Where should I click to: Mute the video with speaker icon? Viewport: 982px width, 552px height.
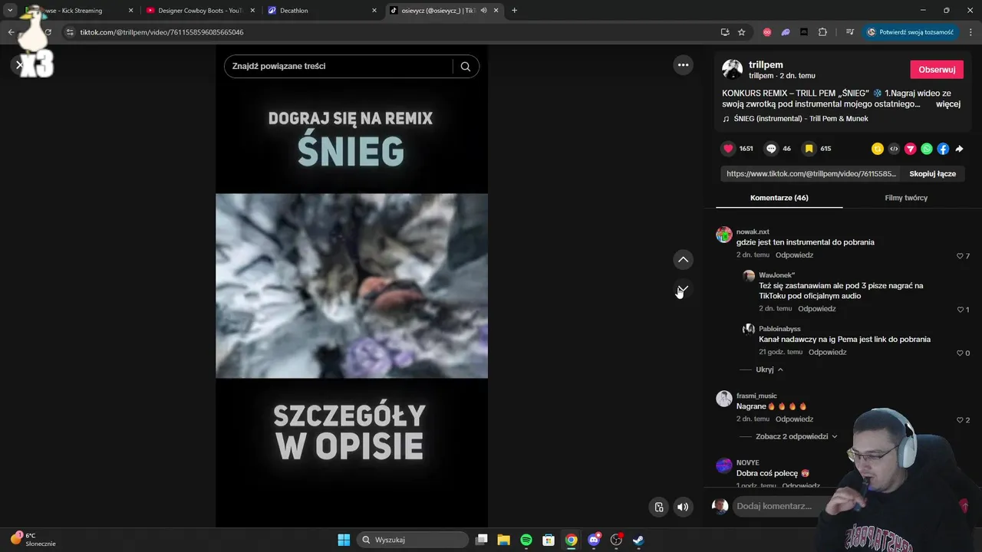[x=683, y=507]
